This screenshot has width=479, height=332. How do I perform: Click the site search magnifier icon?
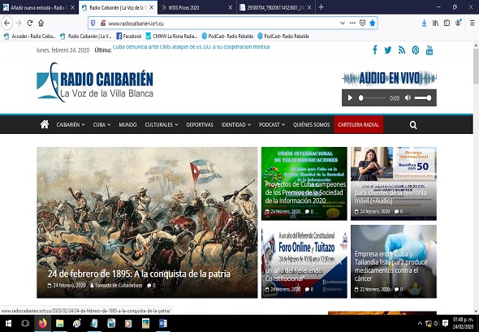pos(413,125)
